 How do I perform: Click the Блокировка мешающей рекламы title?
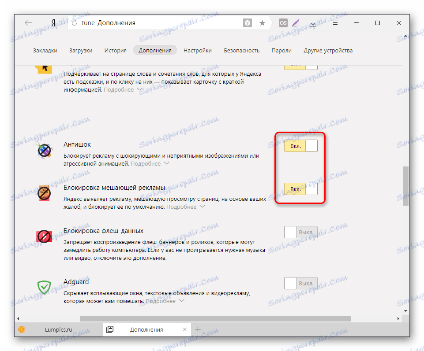coord(114,188)
